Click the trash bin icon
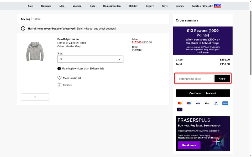The height and width of the screenshot is (157, 252). [x=60, y=85]
